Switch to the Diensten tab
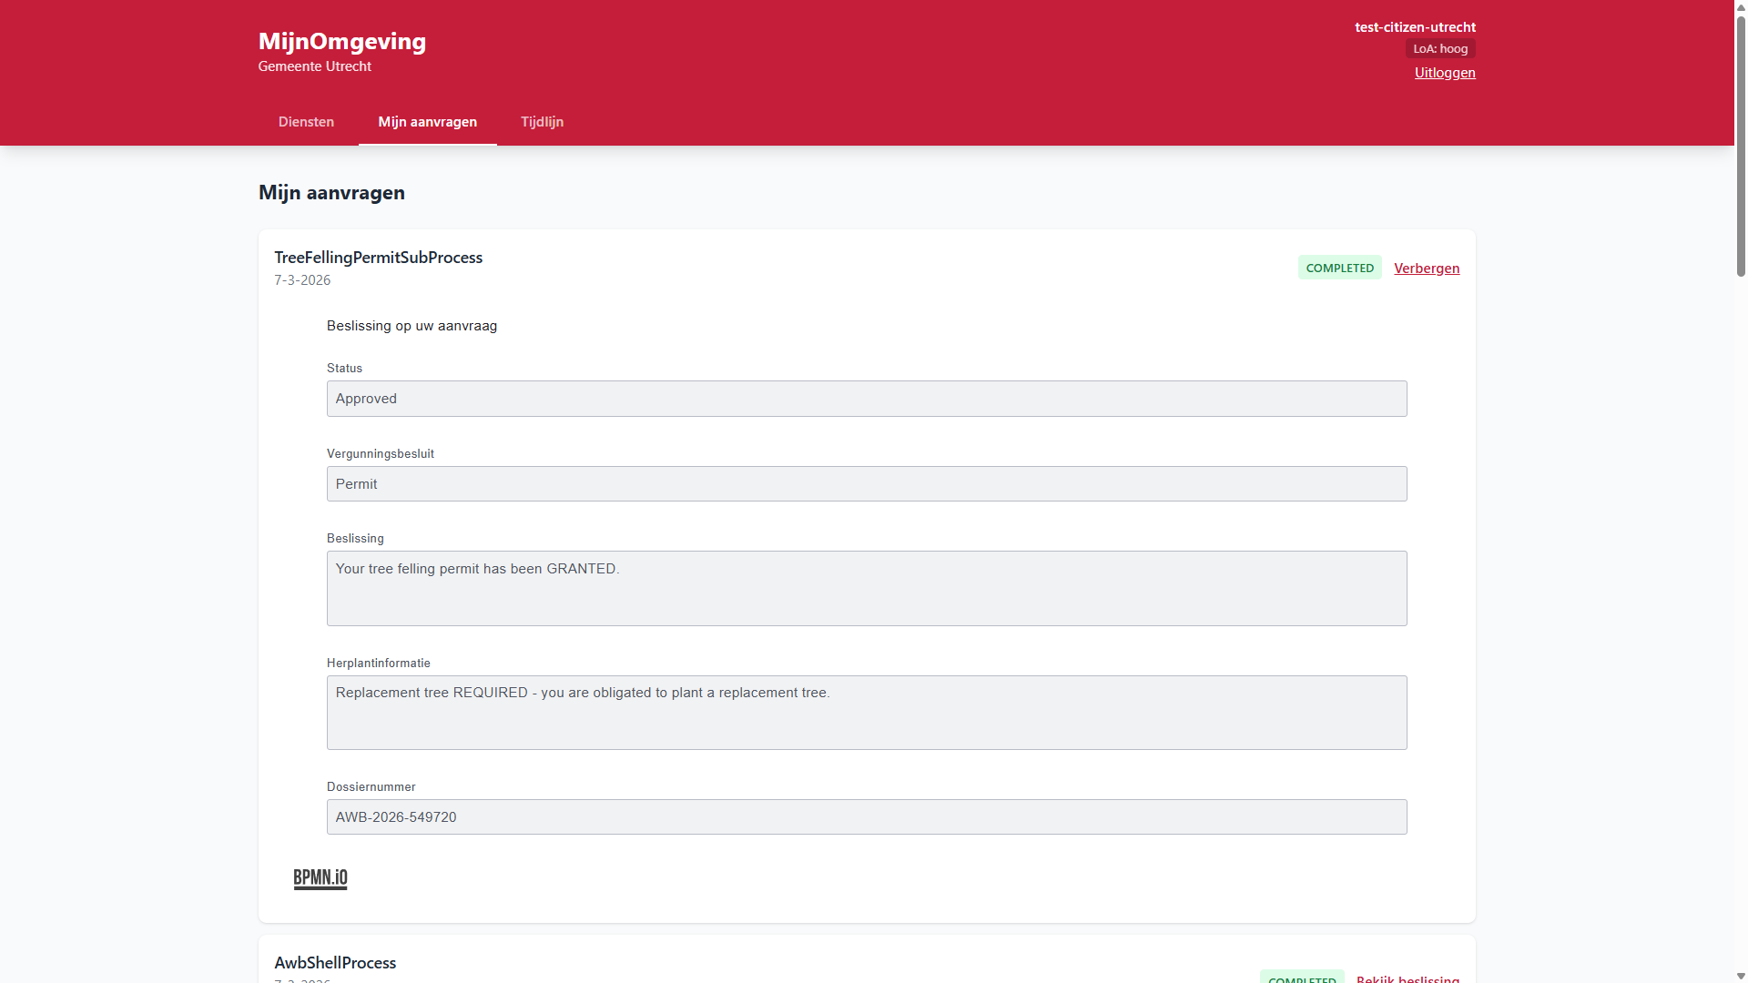The height and width of the screenshot is (983, 1748). [x=306, y=121]
